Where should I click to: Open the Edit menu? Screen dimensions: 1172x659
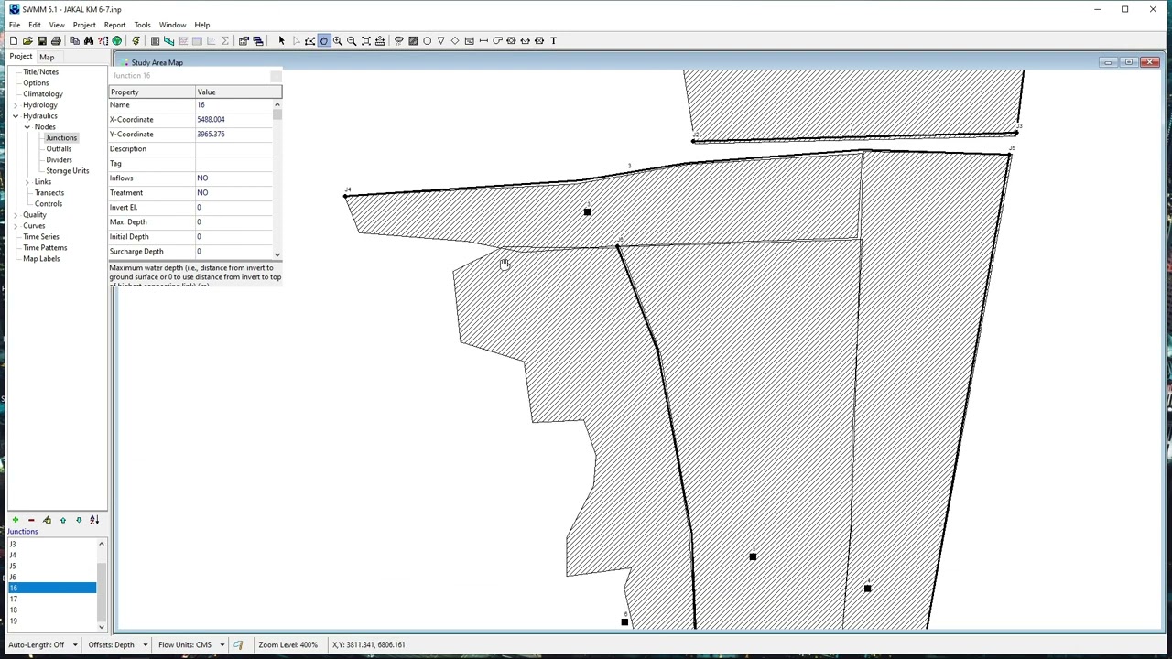(x=35, y=25)
